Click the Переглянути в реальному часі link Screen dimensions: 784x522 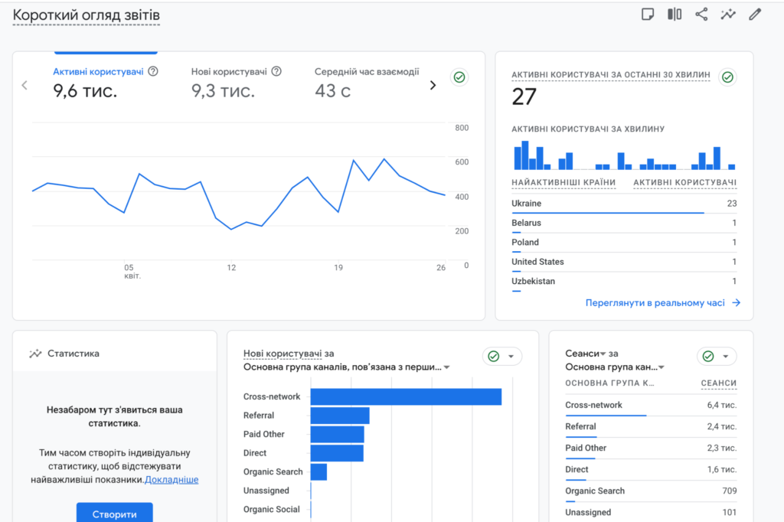(655, 302)
